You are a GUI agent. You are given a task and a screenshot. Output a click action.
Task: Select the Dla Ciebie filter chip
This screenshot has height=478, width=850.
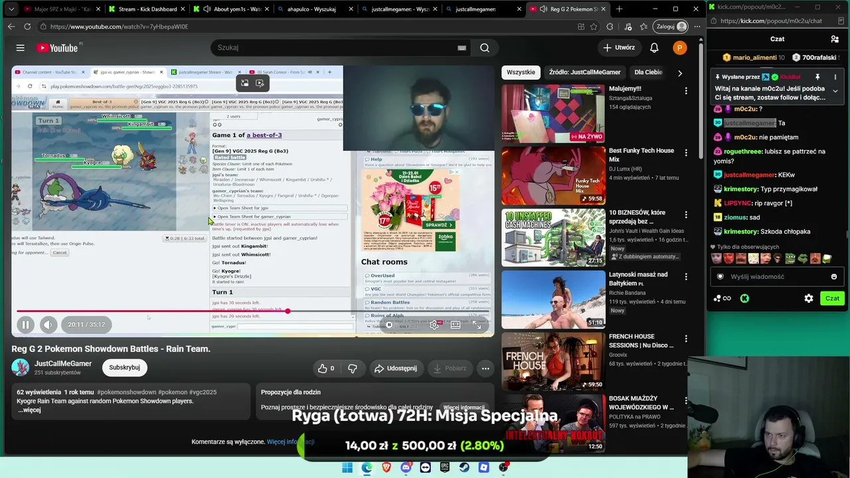coord(648,72)
